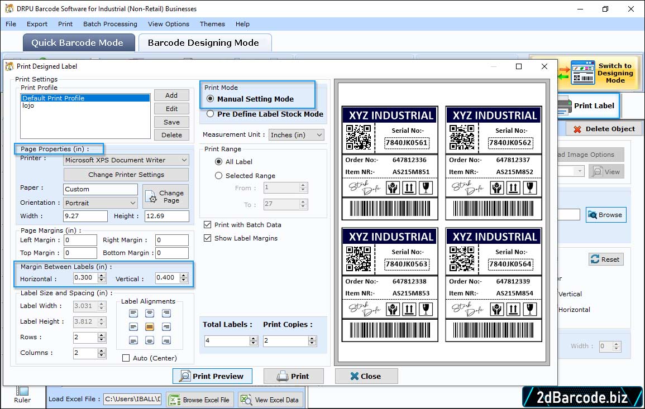
Task: Click Change Printer Settings button
Action: [x=126, y=175]
